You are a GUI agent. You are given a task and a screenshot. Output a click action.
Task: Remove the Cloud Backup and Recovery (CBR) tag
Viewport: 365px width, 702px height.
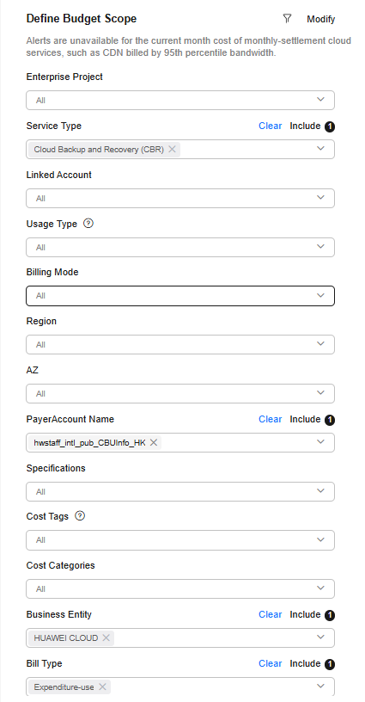172,149
